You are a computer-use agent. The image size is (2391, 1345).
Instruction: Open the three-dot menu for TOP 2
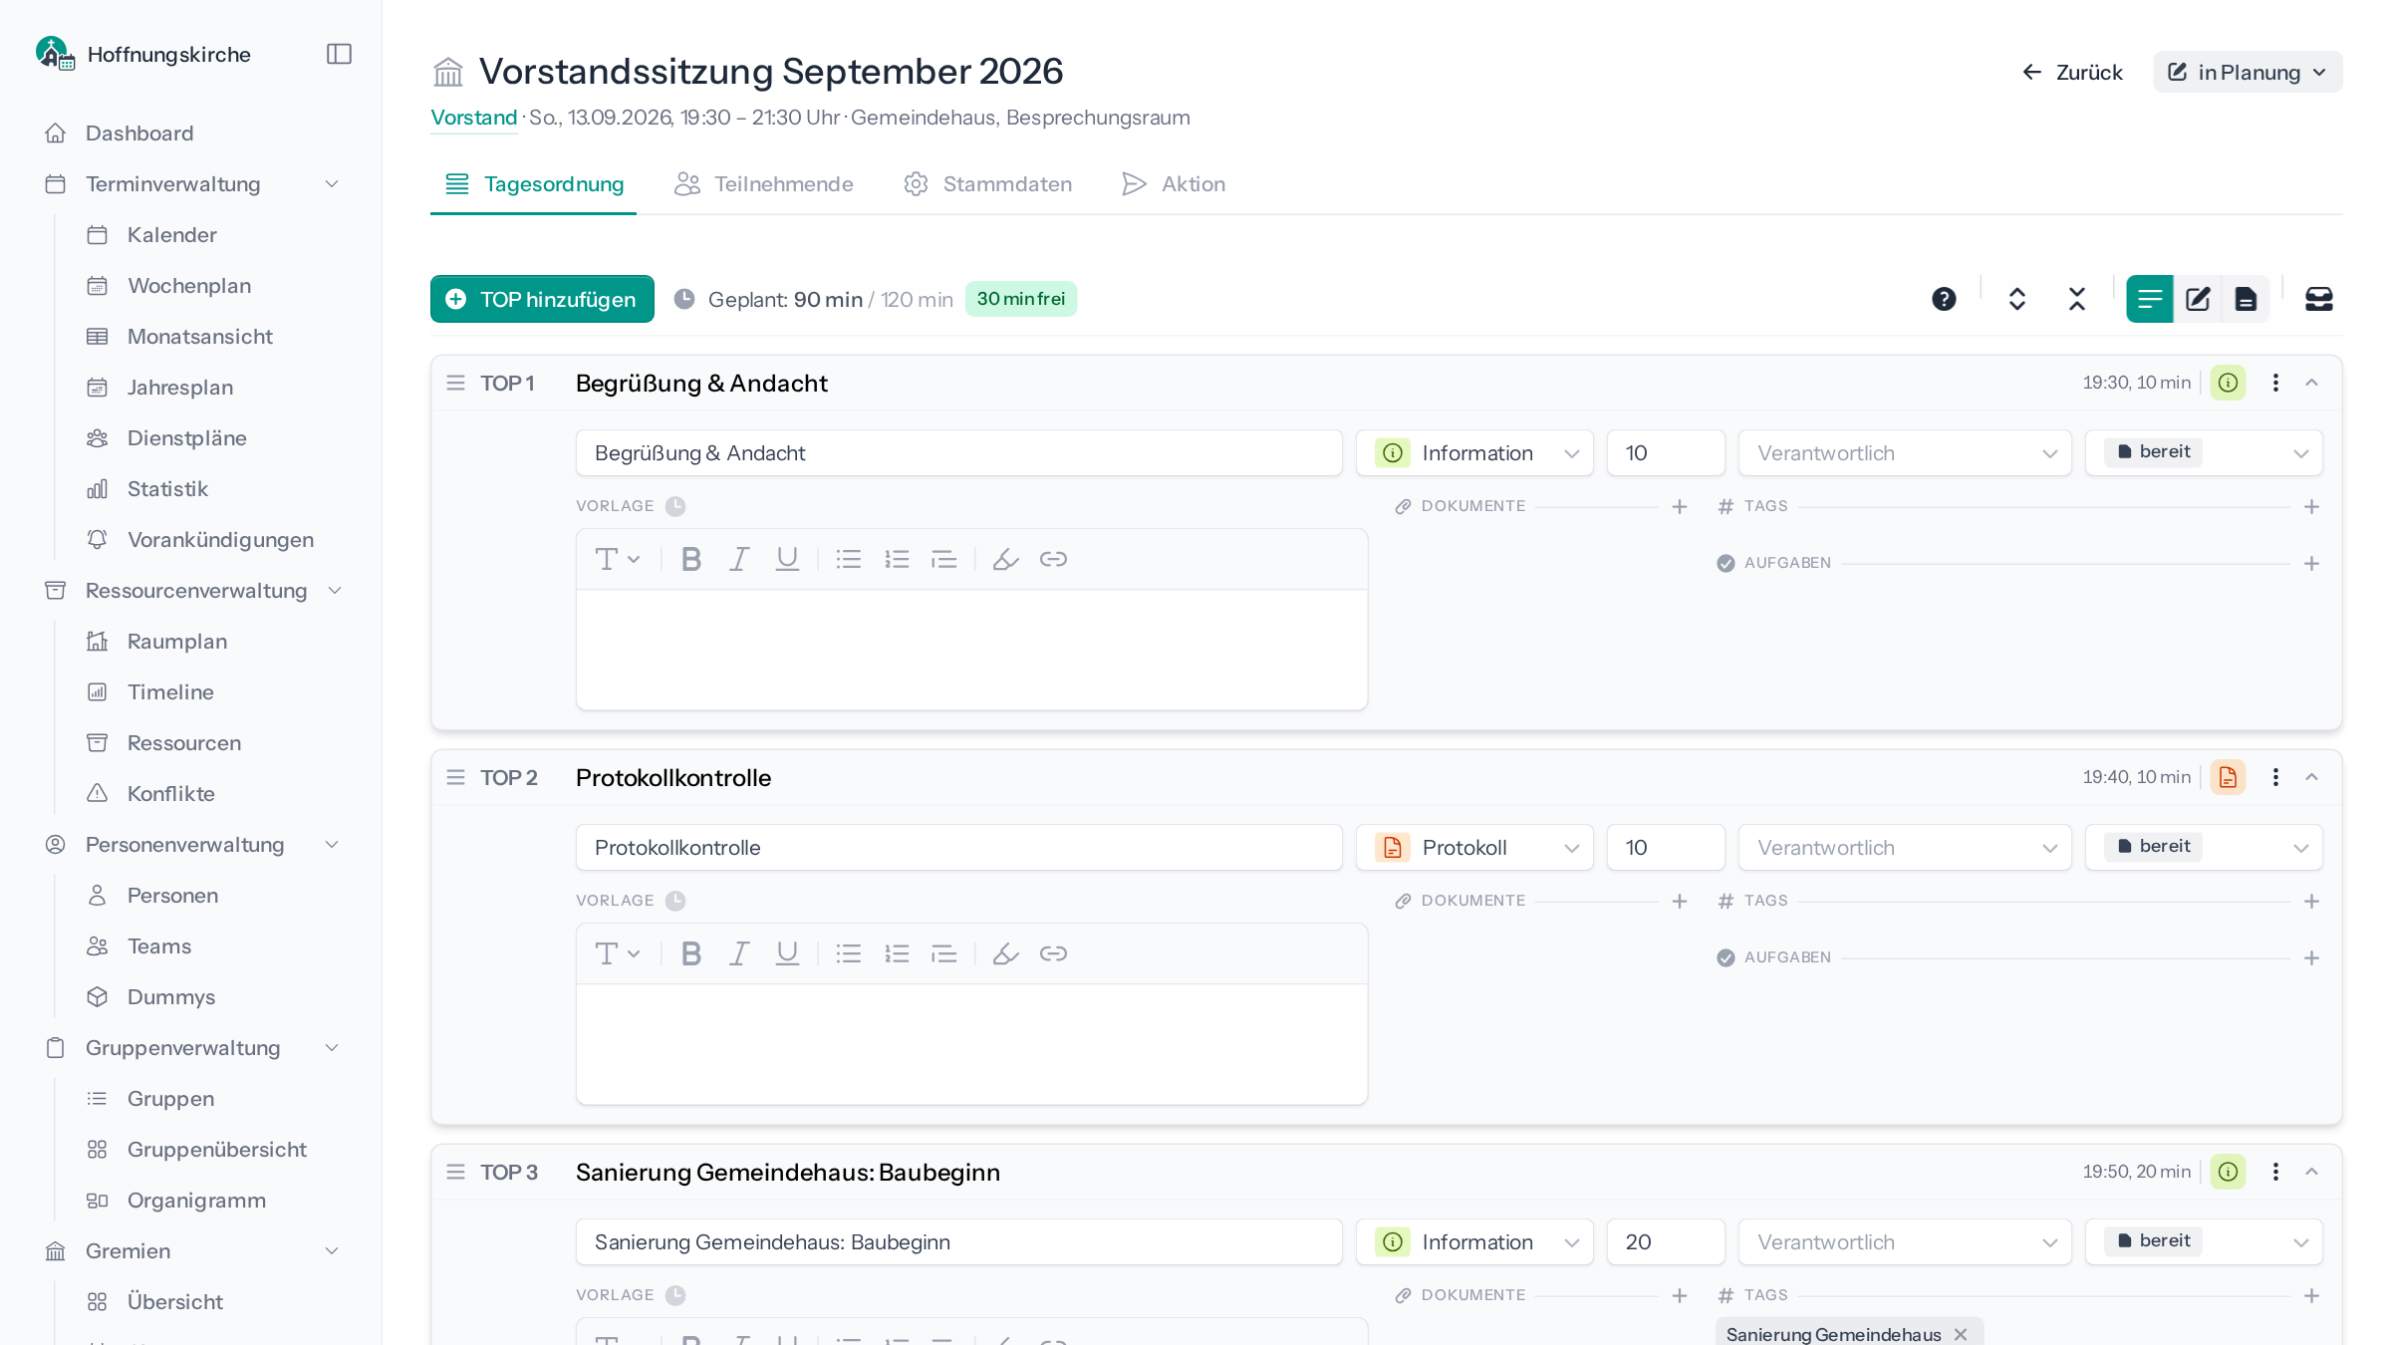pos(2275,777)
